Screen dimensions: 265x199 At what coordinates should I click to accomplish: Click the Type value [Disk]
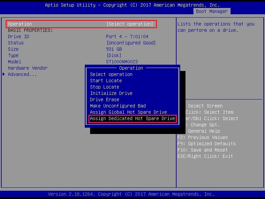click(114, 55)
